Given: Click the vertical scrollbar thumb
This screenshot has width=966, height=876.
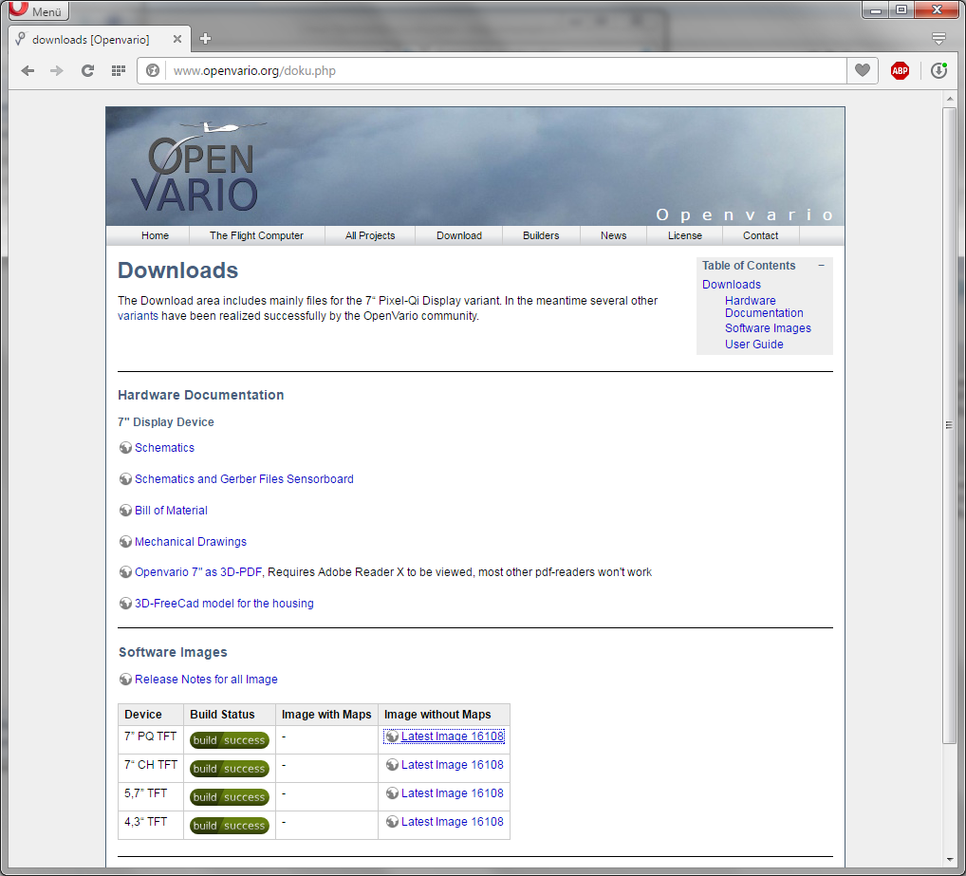Looking at the screenshot, I should 949,425.
